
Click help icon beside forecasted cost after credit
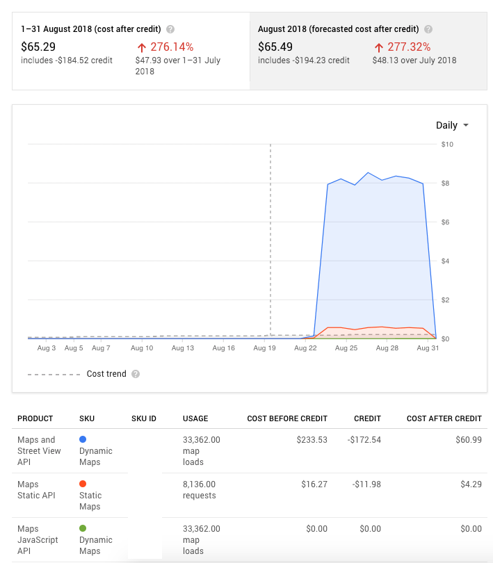point(428,29)
